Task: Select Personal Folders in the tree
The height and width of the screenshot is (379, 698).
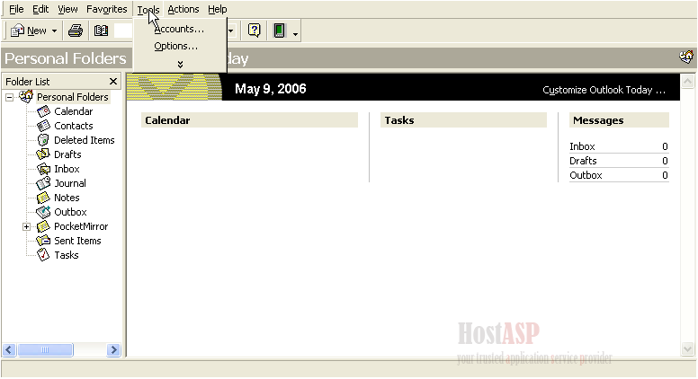Action: pyautogui.click(x=73, y=97)
